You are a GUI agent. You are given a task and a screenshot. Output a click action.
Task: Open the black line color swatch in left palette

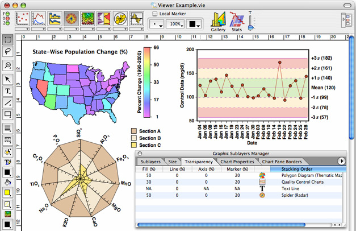(x=8, y=172)
